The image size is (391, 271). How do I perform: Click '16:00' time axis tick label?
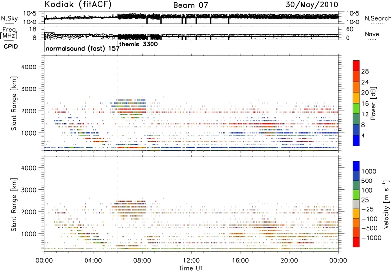[240, 261]
